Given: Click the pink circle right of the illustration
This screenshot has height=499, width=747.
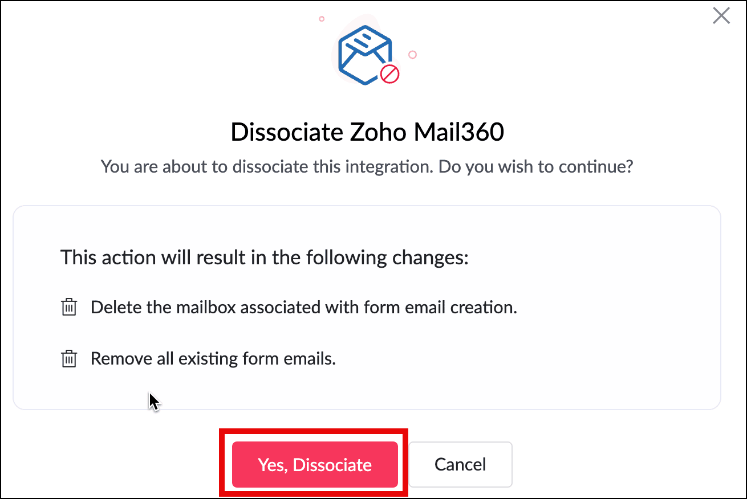Looking at the screenshot, I should (x=412, y=55).
